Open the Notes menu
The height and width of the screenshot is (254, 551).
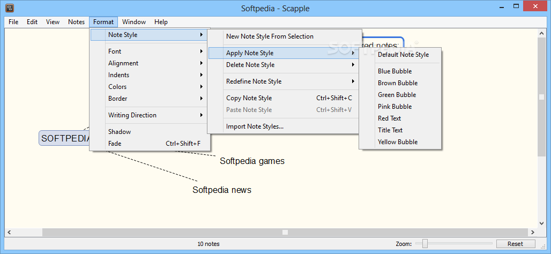[76, 22]
